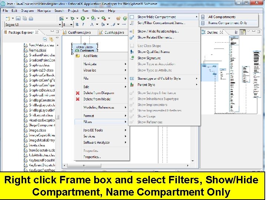Select Add Note in context menu
This screenshot has height=200, width=267.
point(101,56)
